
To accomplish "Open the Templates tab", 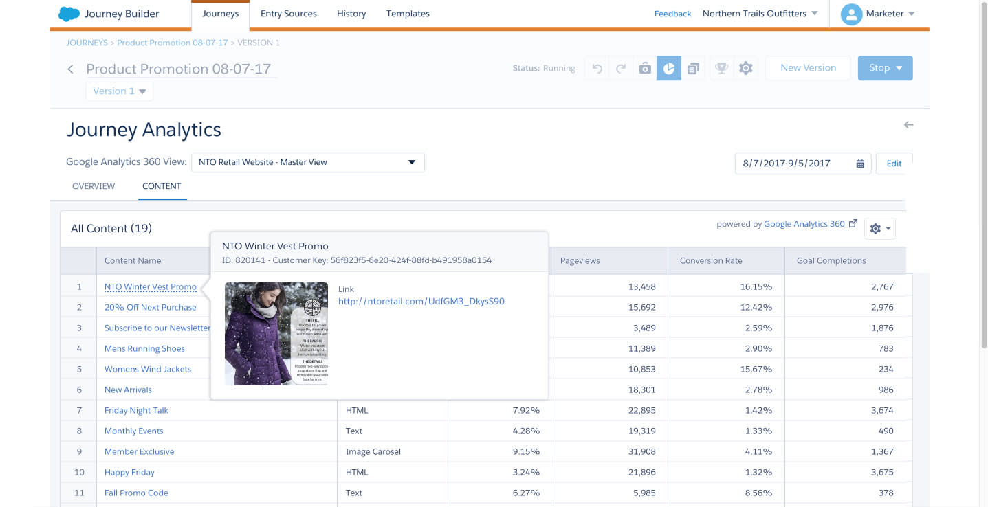I will (x=408, y=14).
